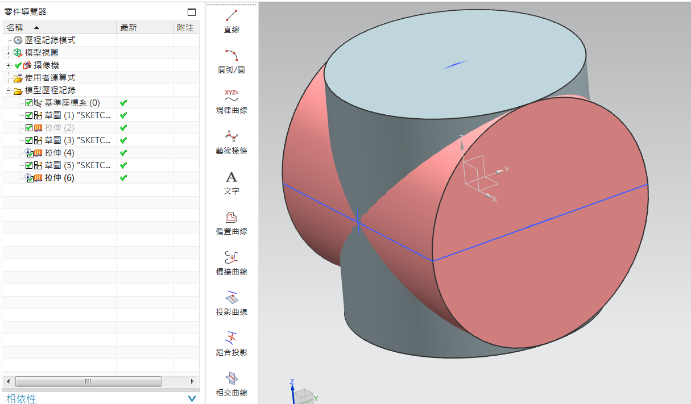Image resolution: width=691 pixels, height=404 pixels.
Task: Select the 歷程記錄模式 tree row
Action: pyautogui.click(x=101, y=40)
